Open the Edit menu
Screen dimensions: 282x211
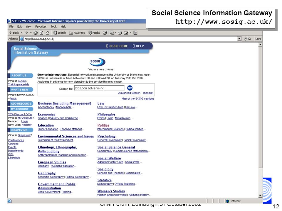coord(19,27)
